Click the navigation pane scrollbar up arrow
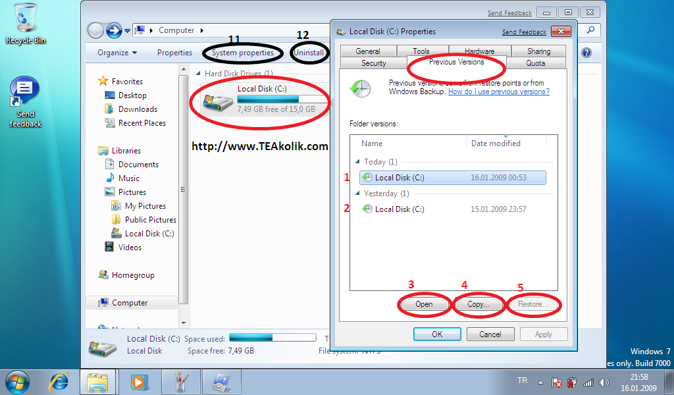The height and width of the screenshot is (395, 674). pos(184,68)
